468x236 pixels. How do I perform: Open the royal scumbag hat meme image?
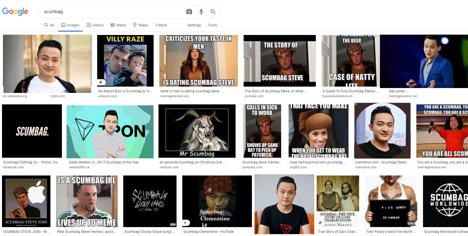(318, 131)
